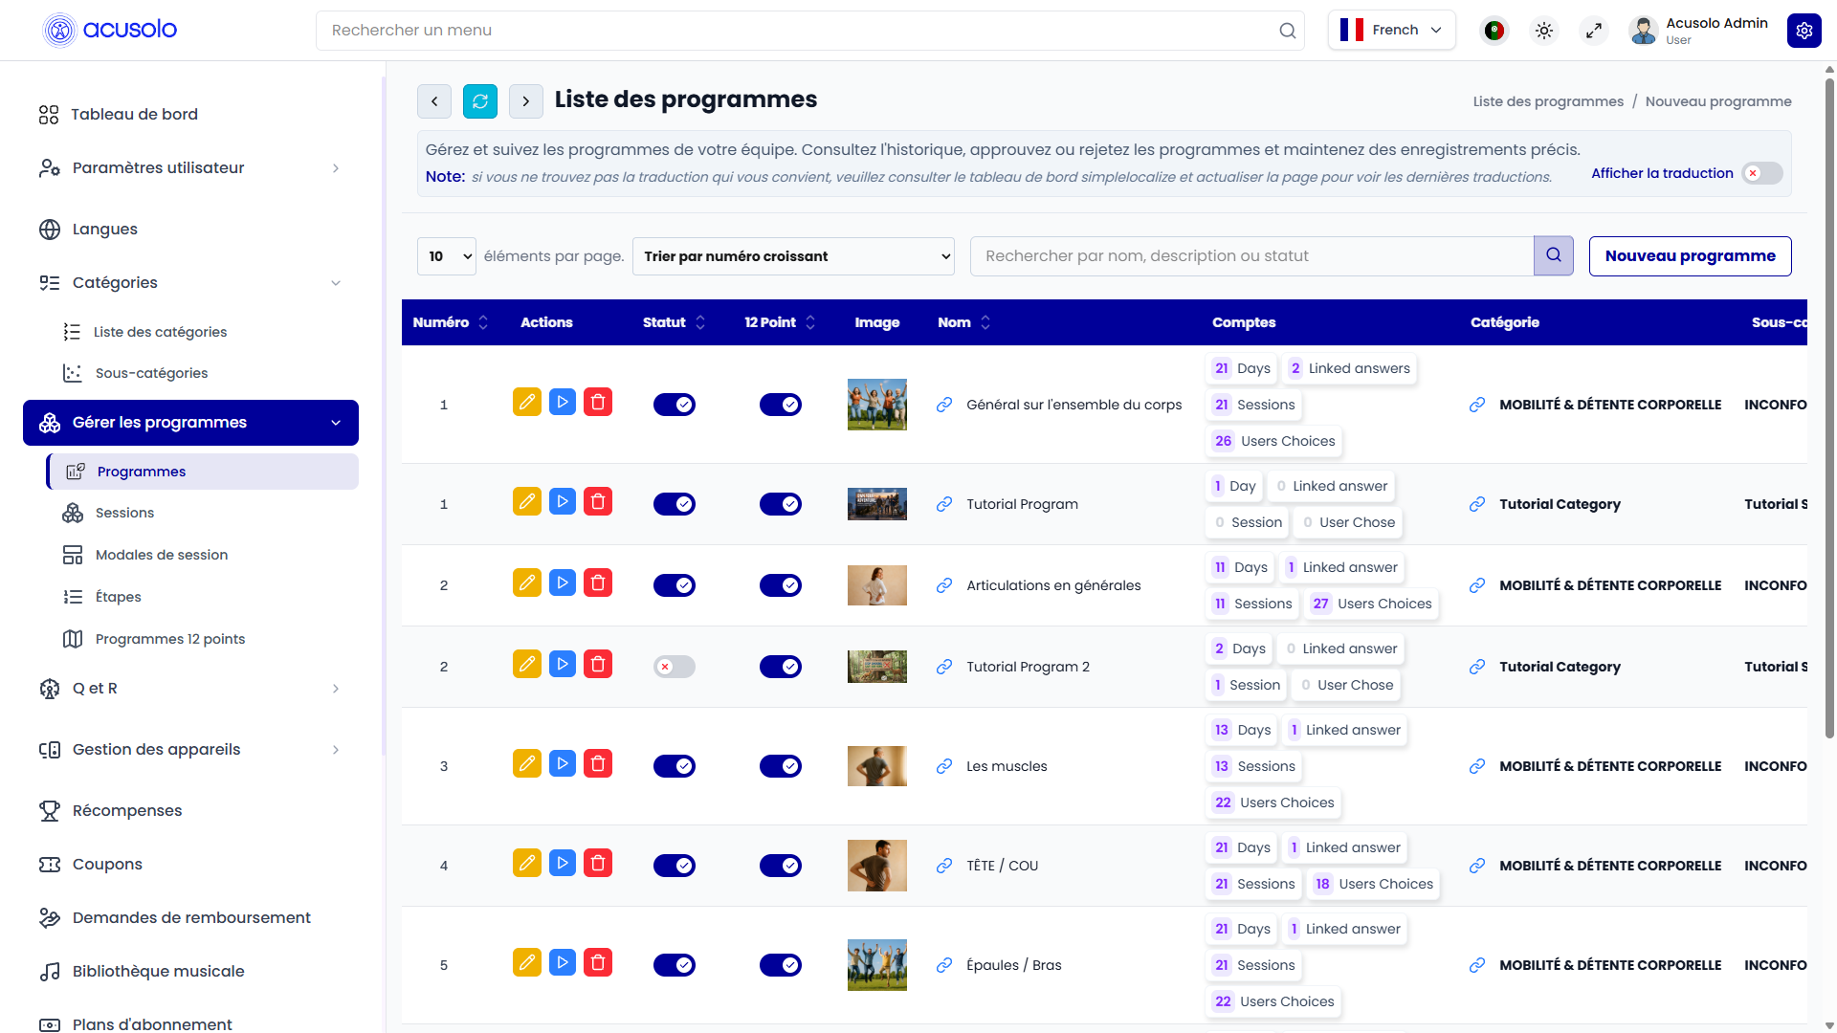Toggle Statut switch for Tutorial Program 2
Screen dimensions: 1837x1033
[x=675, y=667]
